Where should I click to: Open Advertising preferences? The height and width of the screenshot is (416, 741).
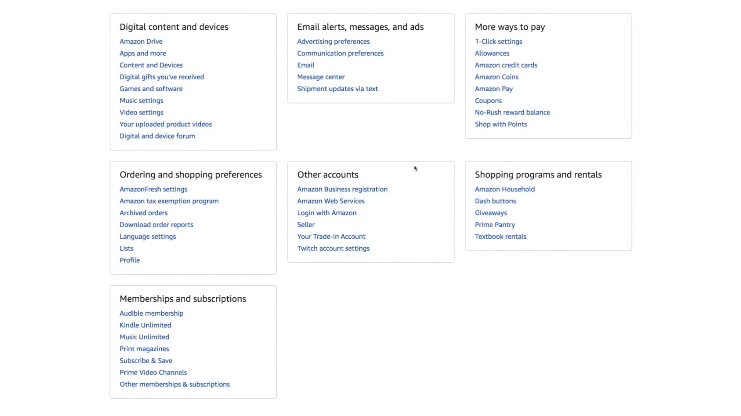coord(333,42)
